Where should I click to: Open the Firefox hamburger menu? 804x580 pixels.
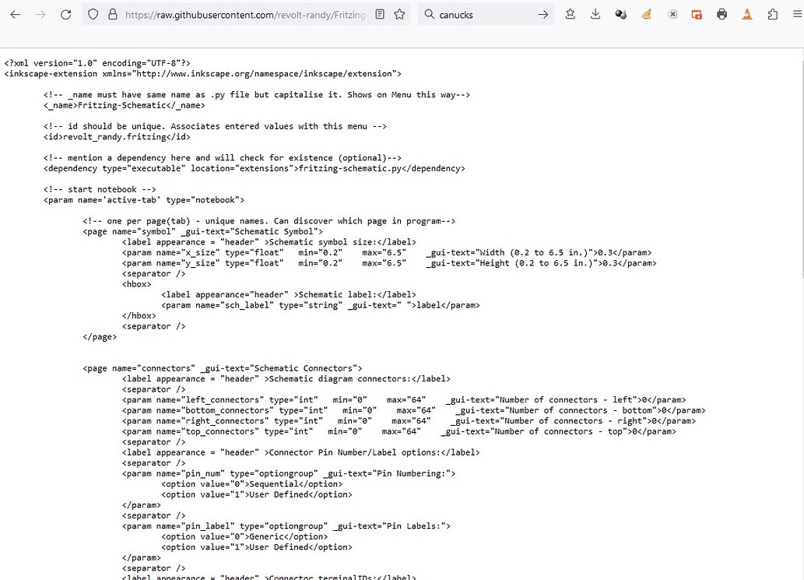[796, 14]
